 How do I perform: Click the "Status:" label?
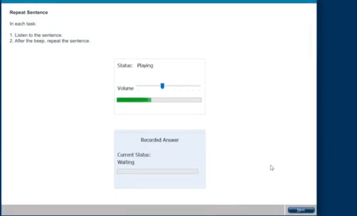pos(125,66)
